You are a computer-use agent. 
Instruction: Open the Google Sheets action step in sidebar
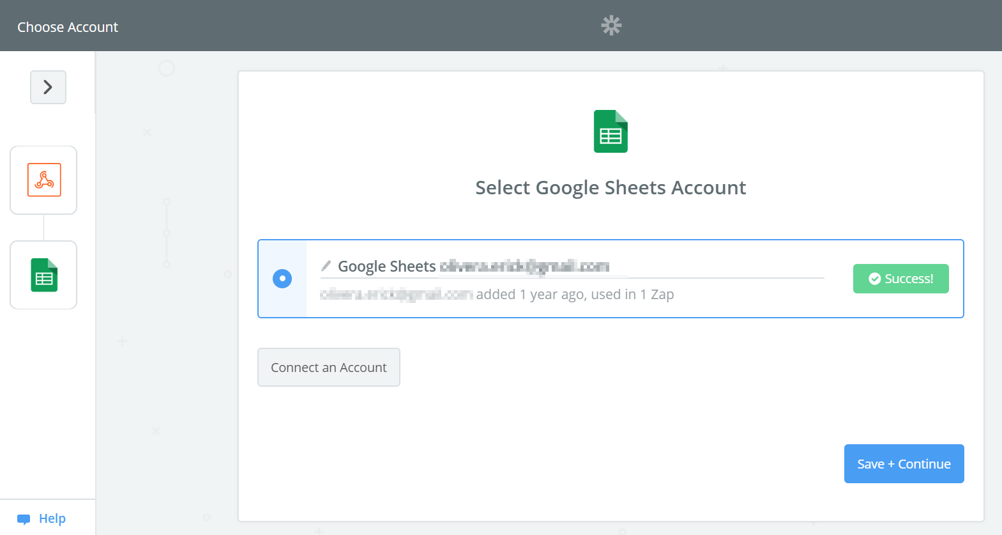[x=43, y=275]
